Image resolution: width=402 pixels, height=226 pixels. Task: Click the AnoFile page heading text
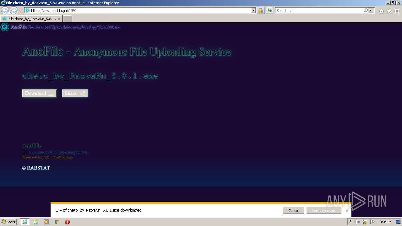pyautogui.click(x=127, y=51)
